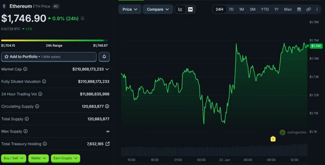Open the Compare dropdown

pyautogui.click(x=158, y=9)
